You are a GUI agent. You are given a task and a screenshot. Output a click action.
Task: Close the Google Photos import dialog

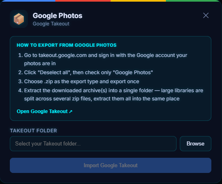click(206, 16)
